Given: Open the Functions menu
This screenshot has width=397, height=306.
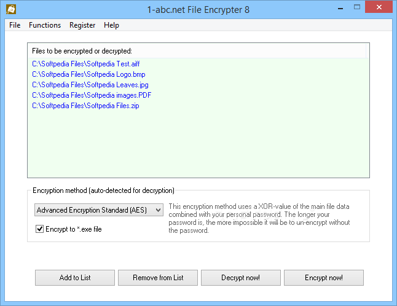Looking at the screenshot, I should click(x=45, y=25).
